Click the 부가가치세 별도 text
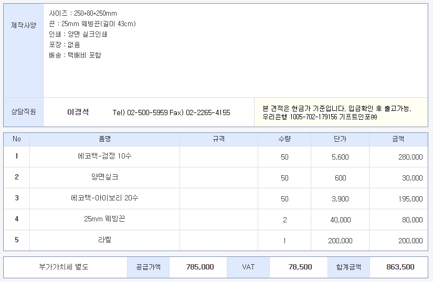This screenshot has width=433, height=282. 64,267
